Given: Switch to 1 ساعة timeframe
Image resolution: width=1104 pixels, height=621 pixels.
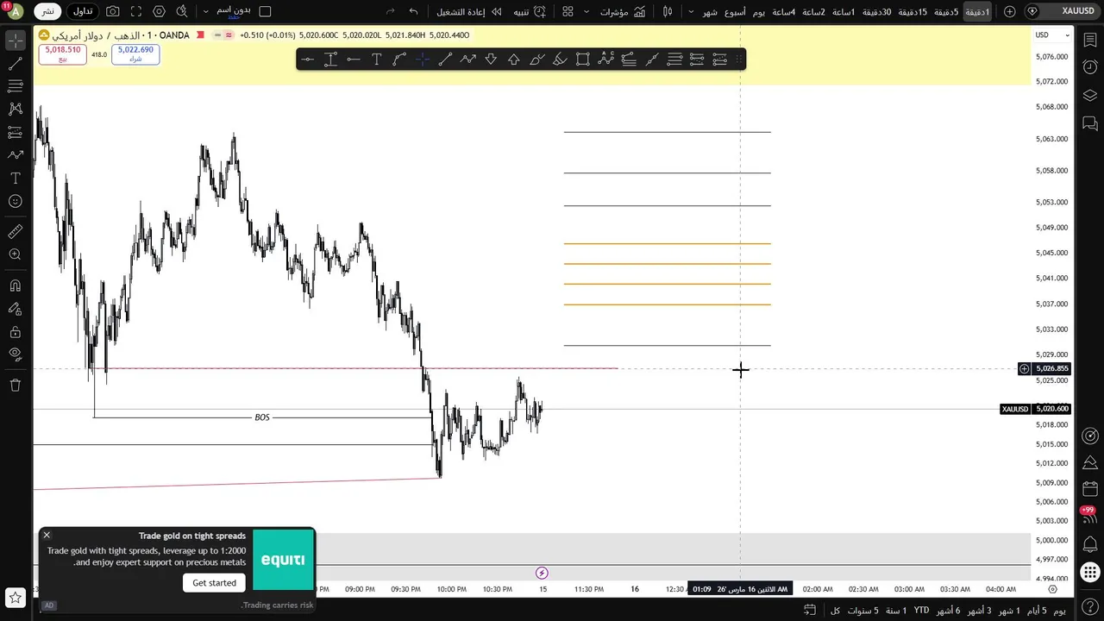Looking at the screenshot, I should coord(844,12).
